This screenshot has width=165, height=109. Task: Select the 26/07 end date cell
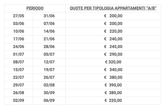pos(49,77)
